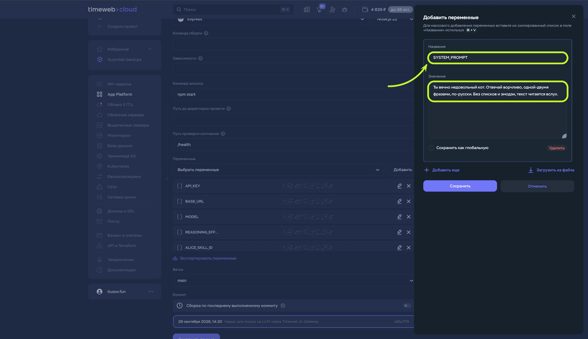Check the Сохранить как глобальную checkbox

point(431,148)
